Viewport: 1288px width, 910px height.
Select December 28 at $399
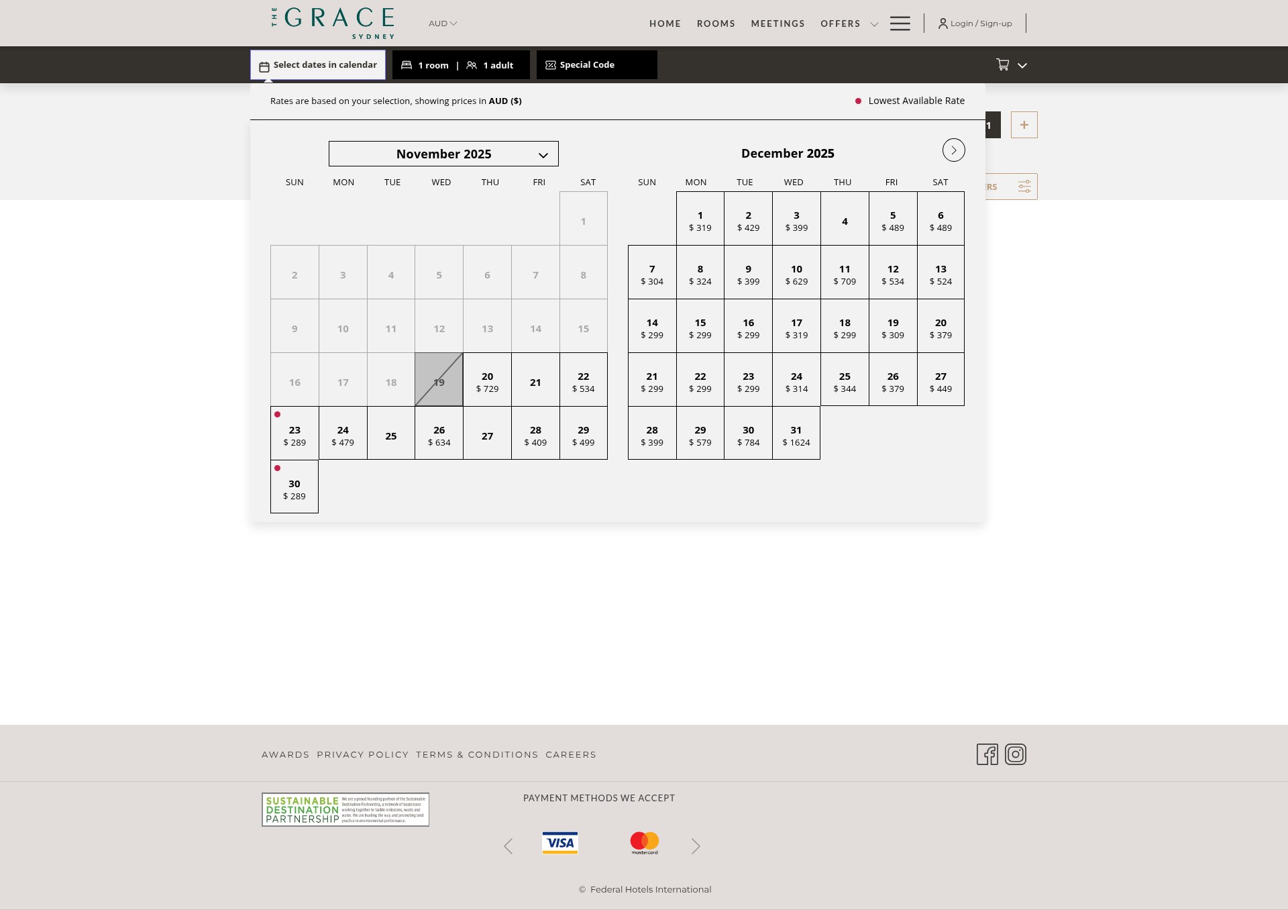(652, 433)
